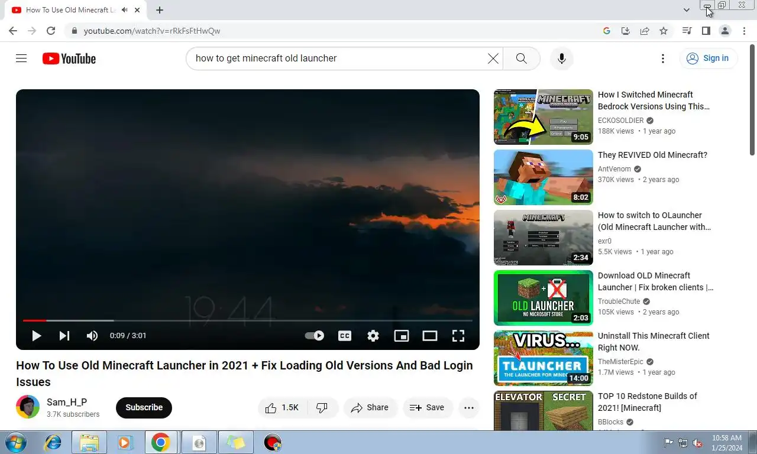
Task: Start voice search with the microphone
Action: click(x=562, y=59)
